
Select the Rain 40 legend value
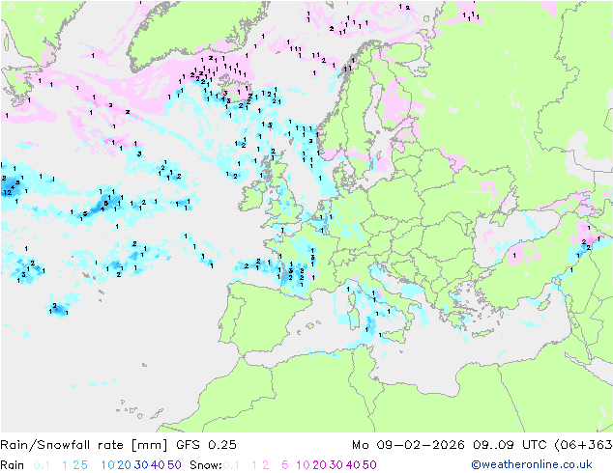[158, 465]
